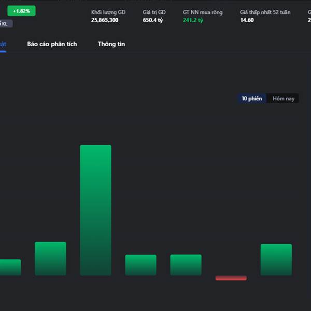
Task: Click the GT NN mua ròng value 241.2 tỷ
Action: click(x=193, y=20)
